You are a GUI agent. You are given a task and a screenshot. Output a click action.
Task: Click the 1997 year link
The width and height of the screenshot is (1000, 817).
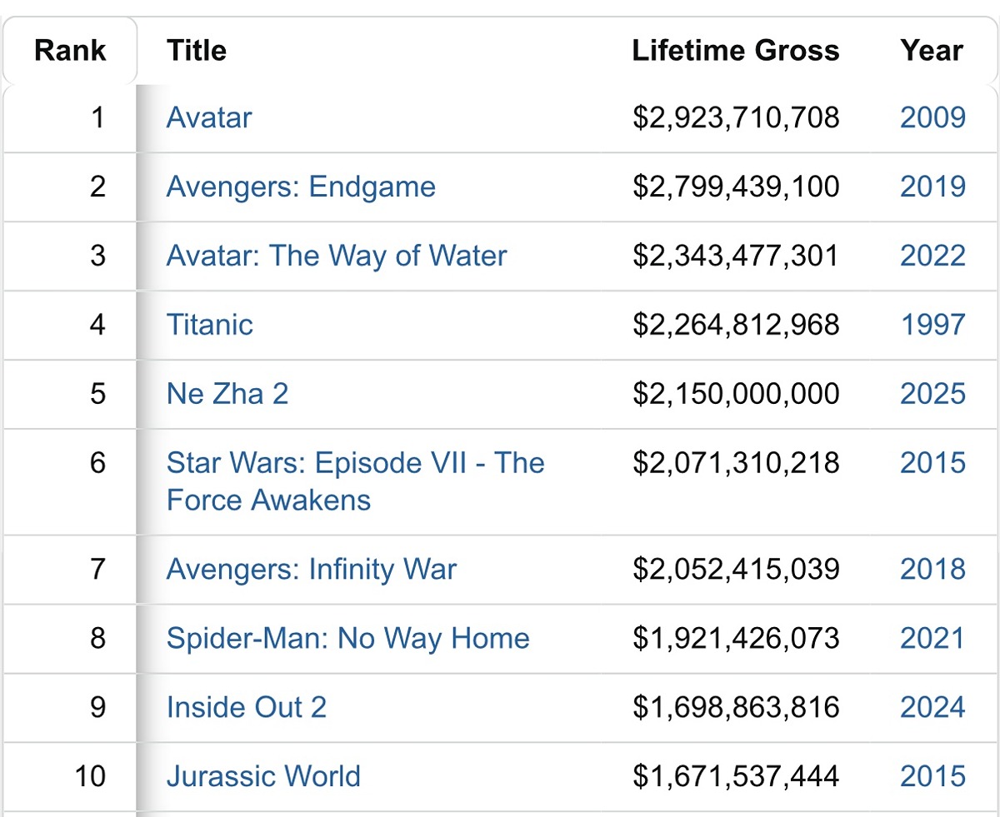click(x=932, y=325)
